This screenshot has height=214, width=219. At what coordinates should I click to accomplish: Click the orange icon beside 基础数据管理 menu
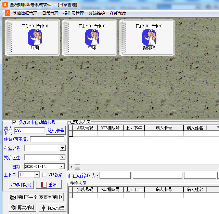pyautogui.click(x=7, y=13)
